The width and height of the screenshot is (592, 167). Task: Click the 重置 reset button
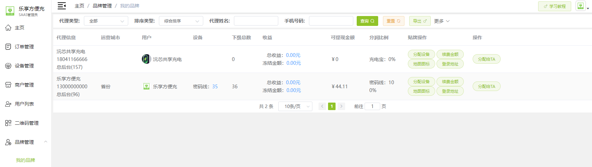394,21
